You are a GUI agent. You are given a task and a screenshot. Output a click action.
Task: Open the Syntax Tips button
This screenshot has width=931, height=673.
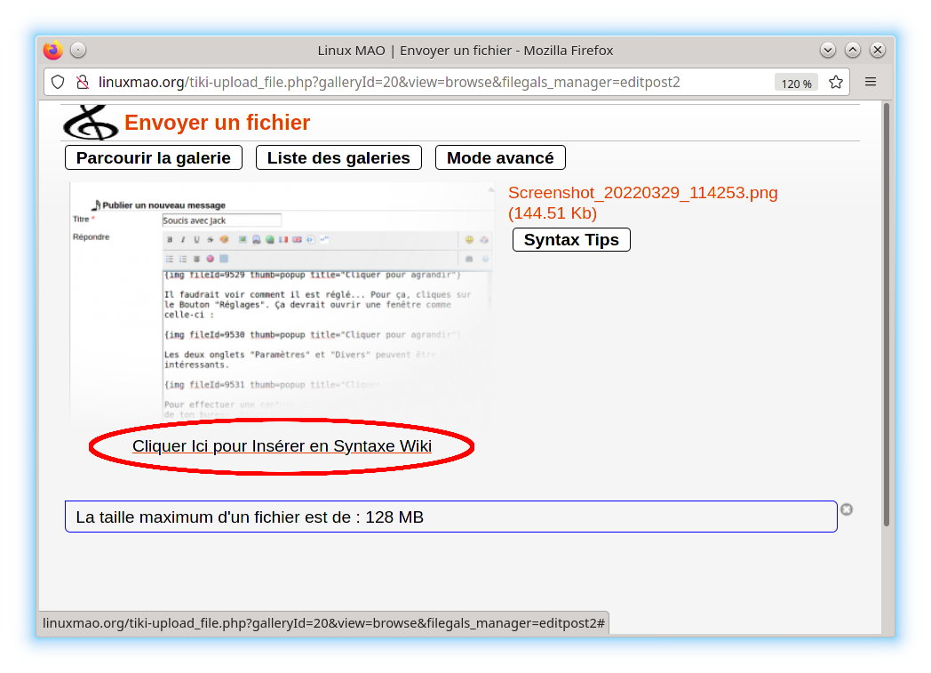pyautogui.click(x=571, y=240)
